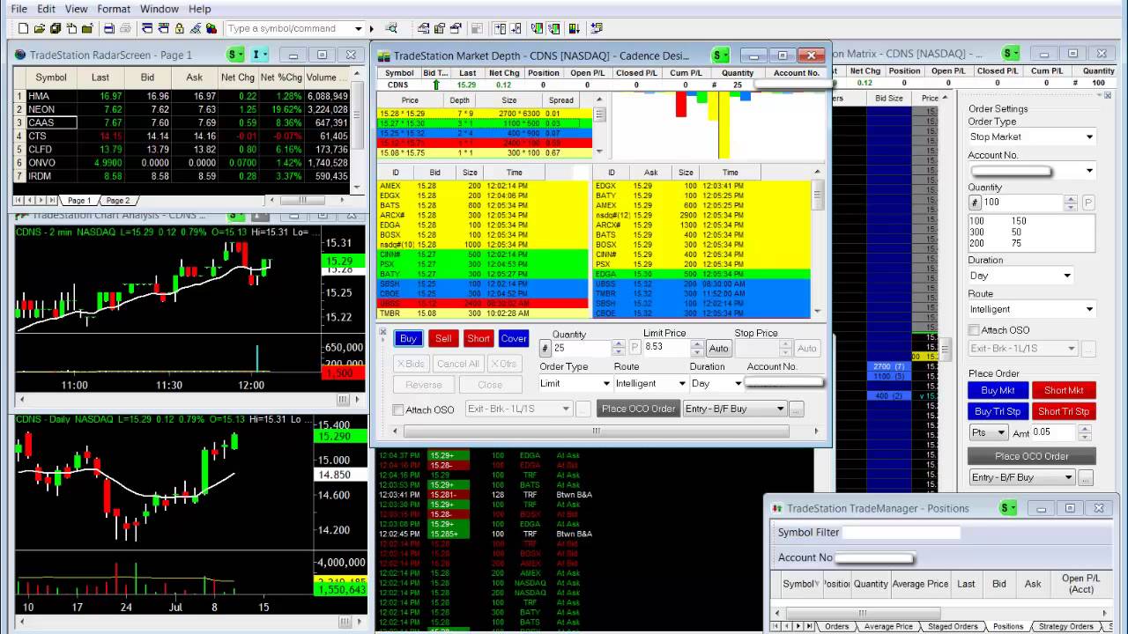The height and width of the screenshot is (634, 1128).
Task: Click the green S symbol-link icon in RadarScreen
Action: (235, 55)
